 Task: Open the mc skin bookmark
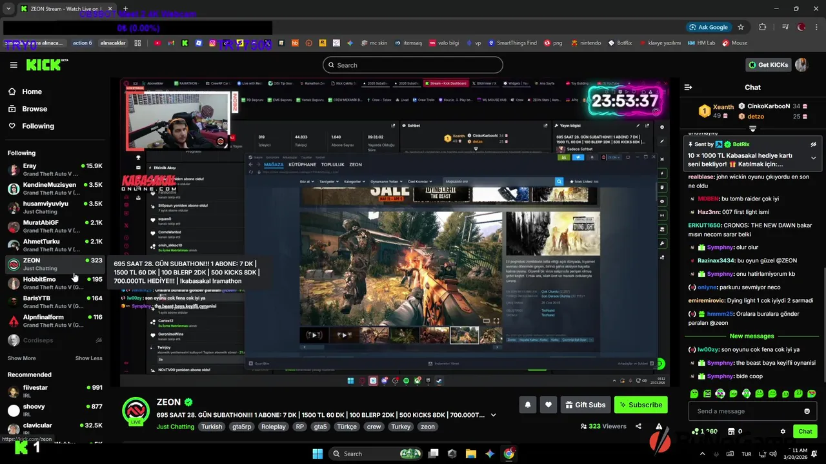click(374, 43)
